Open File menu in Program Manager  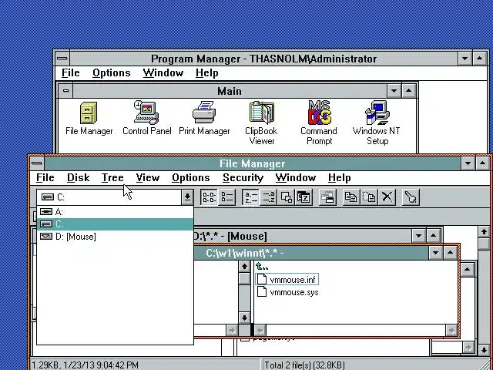(70, 73)
